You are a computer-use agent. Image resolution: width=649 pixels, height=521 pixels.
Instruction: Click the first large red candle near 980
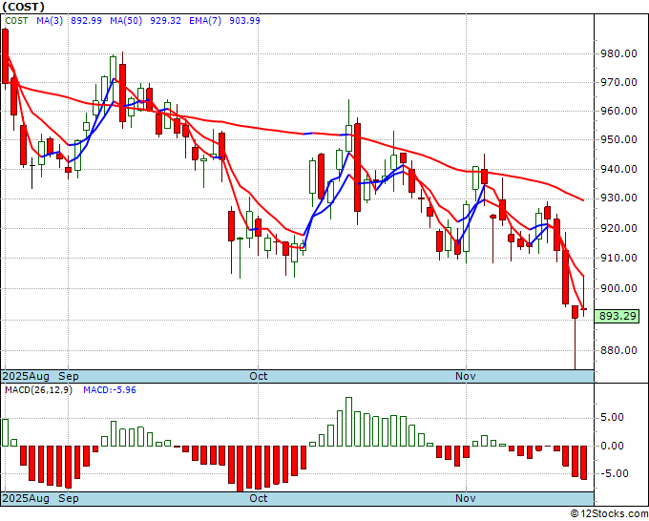tap(5, 56)
